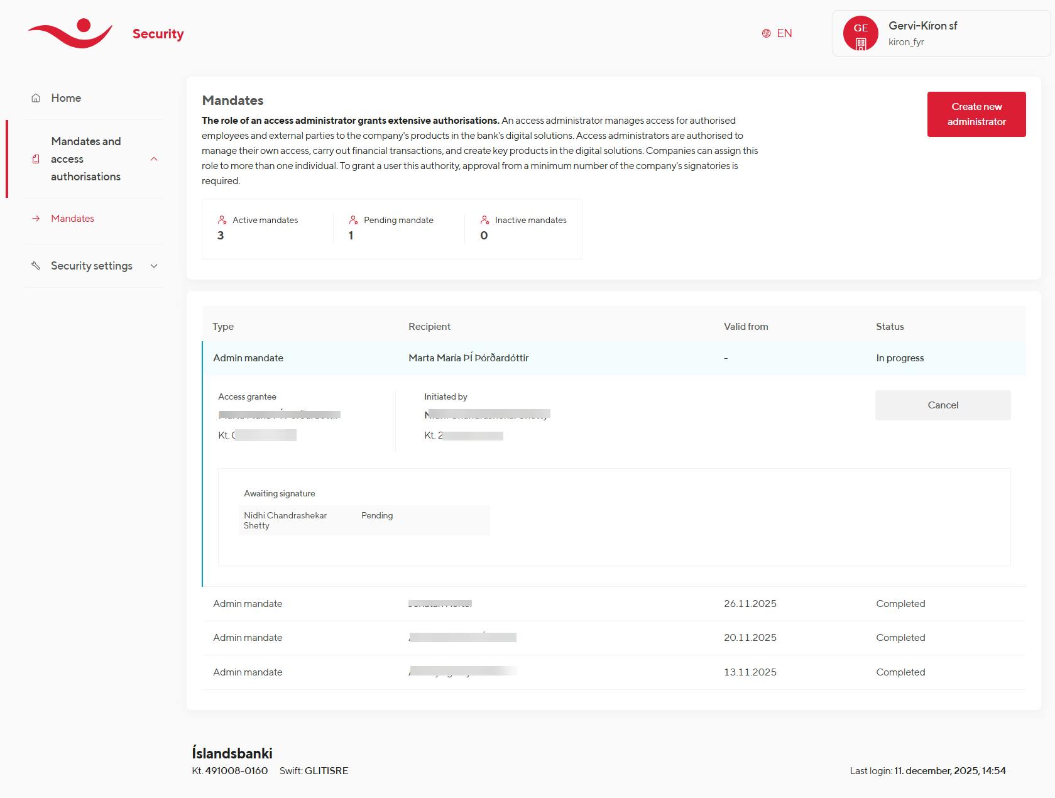Screen dimensions: 1055x798
Task: Expand the mandate row dated 20.11.2025
Action: (614, 638)
